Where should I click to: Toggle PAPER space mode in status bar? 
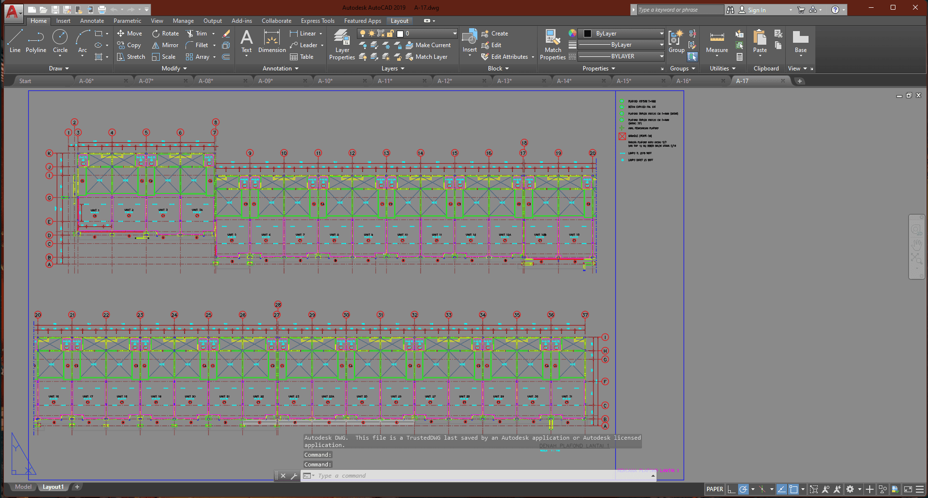click(714, 489)
